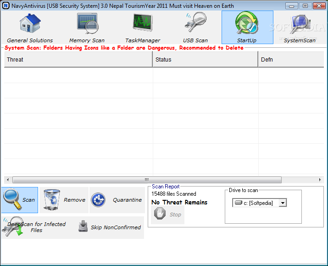This screenshot has height=266, width=328.
Task: Minimize the NavyAntivirus window
Action: 291,6
